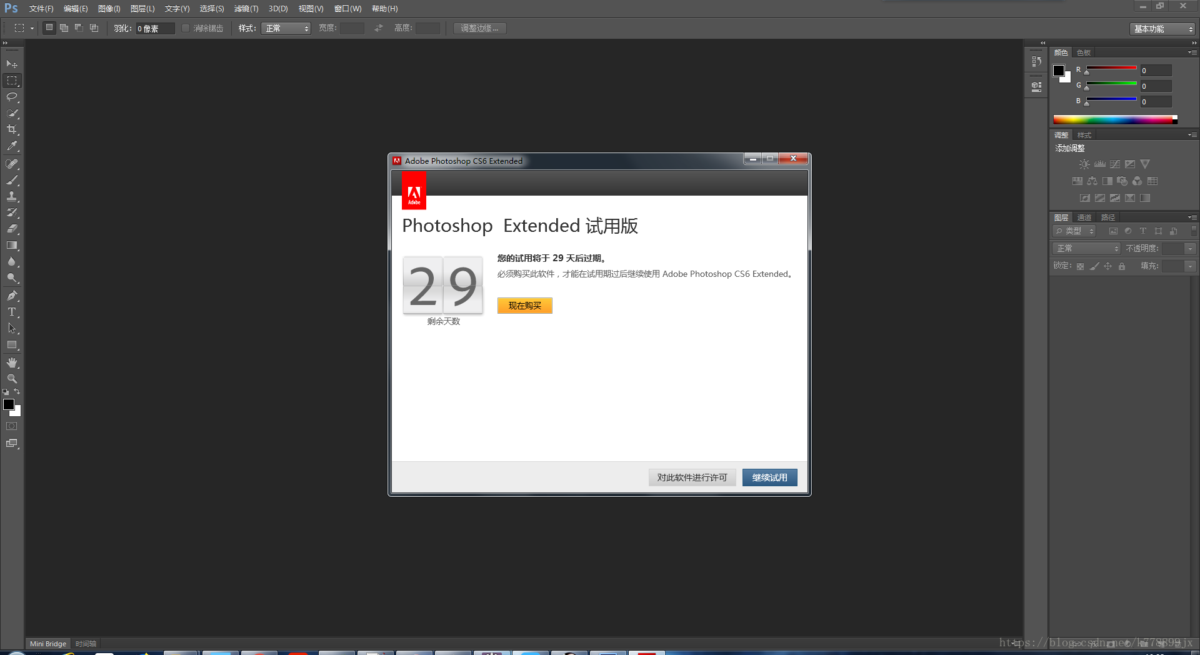Open the tool preset picker

point(24,28)
